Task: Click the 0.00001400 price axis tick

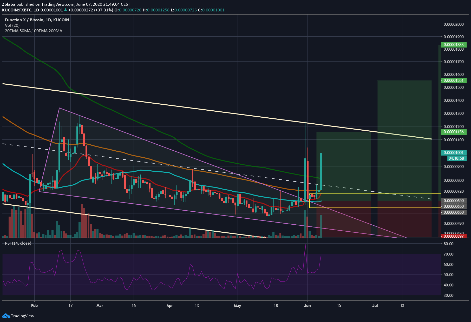Action: [454, 100]
